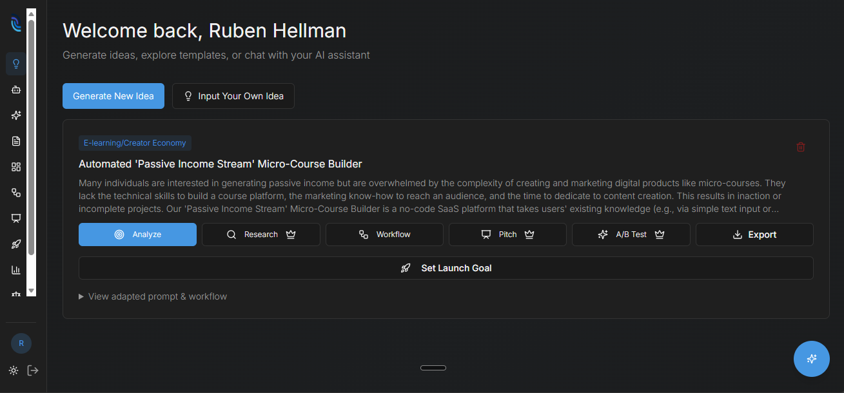Screen dimensions: 844x393
Task: Run Analyze on the micro-course idea
Action: click(x=137, y=234)
